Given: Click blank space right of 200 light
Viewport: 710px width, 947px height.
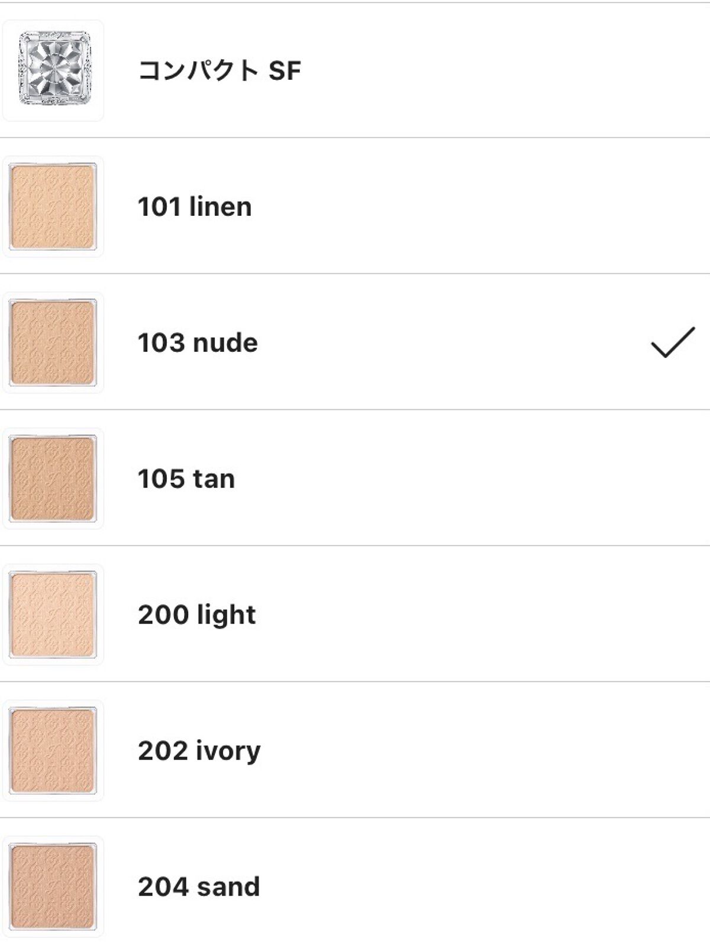Looking at the screenshot, I should 473,615.
